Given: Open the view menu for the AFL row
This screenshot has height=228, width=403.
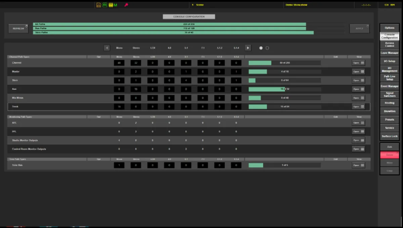Looking at the screenshot, I should [x=359, y=123].
